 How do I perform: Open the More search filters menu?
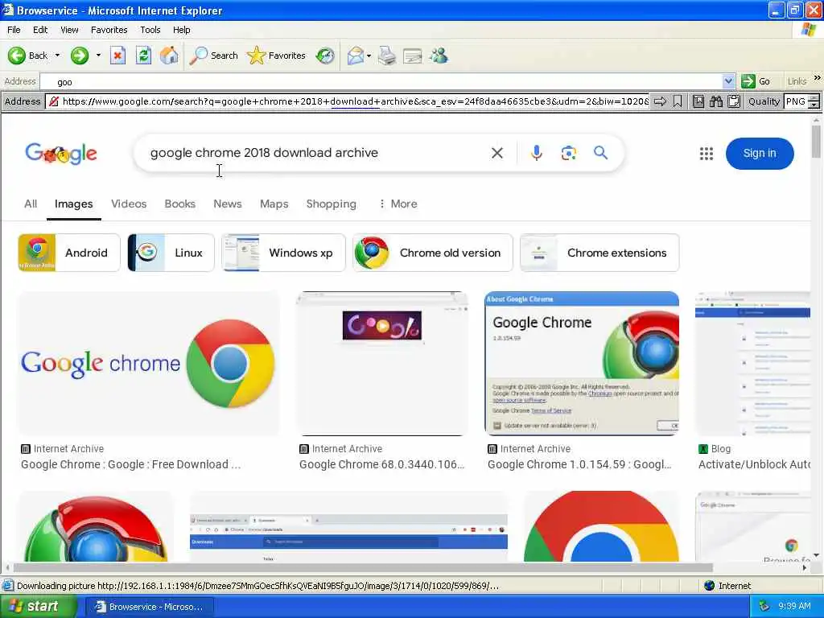[398, 204]
